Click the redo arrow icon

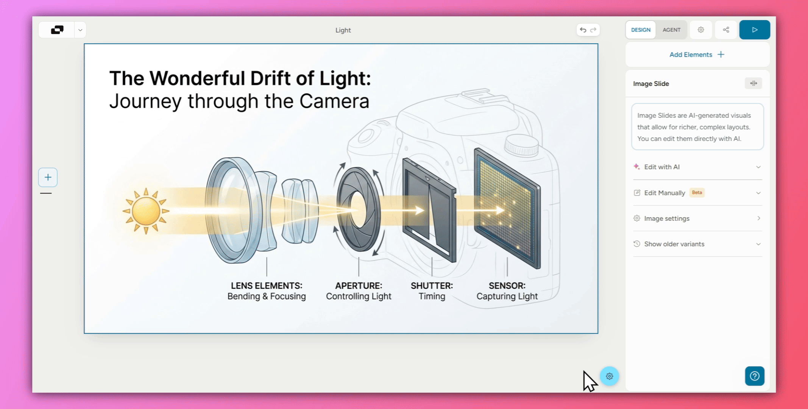(x=593, y=30)
